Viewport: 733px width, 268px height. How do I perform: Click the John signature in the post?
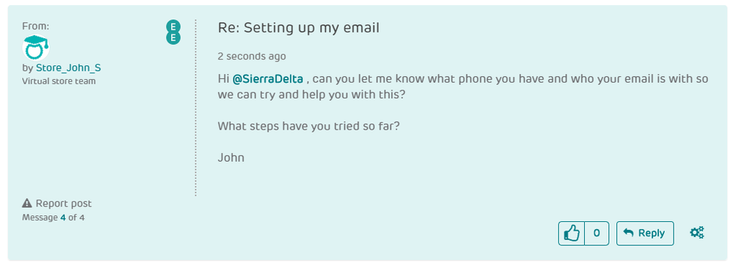tap(231, 157)
